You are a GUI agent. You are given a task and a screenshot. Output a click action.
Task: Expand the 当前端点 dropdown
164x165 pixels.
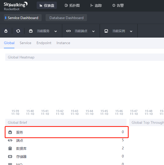coord(81,31)
